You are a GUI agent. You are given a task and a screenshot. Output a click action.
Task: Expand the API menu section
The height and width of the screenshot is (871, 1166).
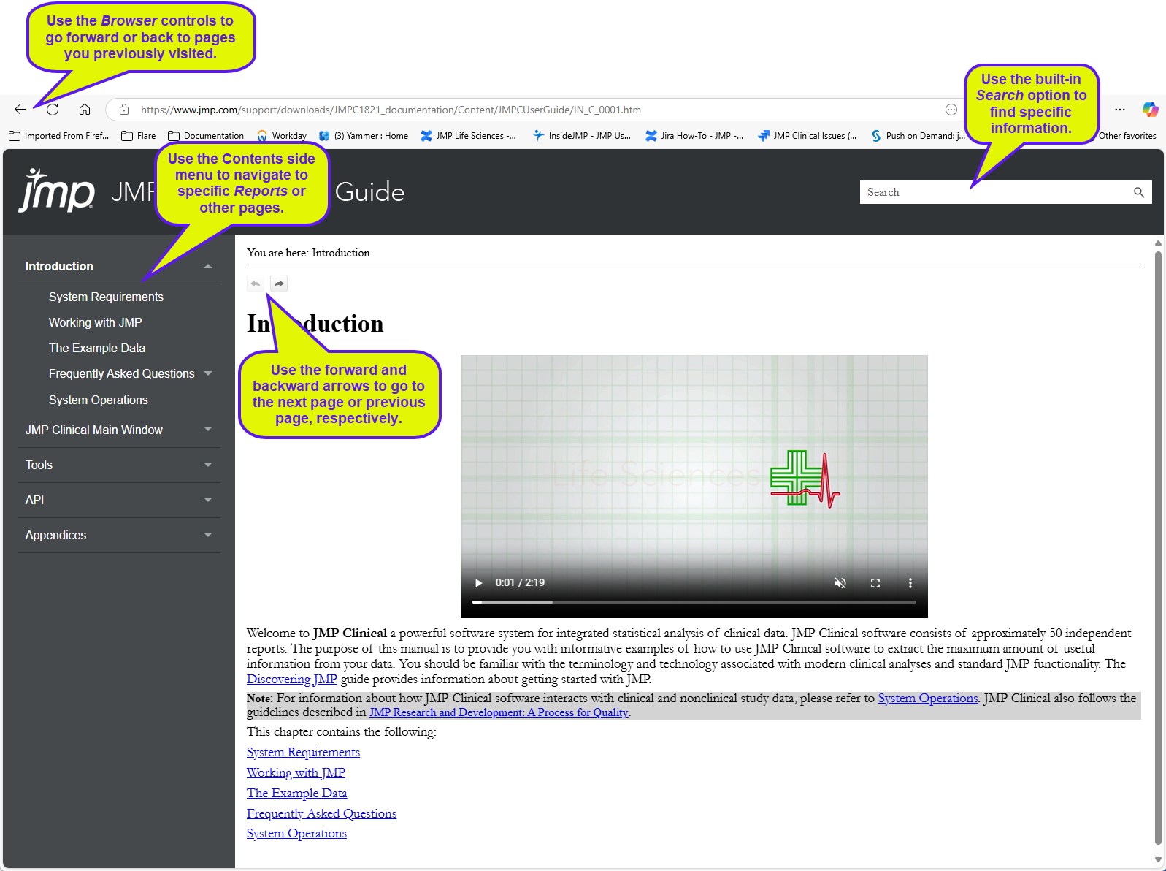tap(208, 500)
